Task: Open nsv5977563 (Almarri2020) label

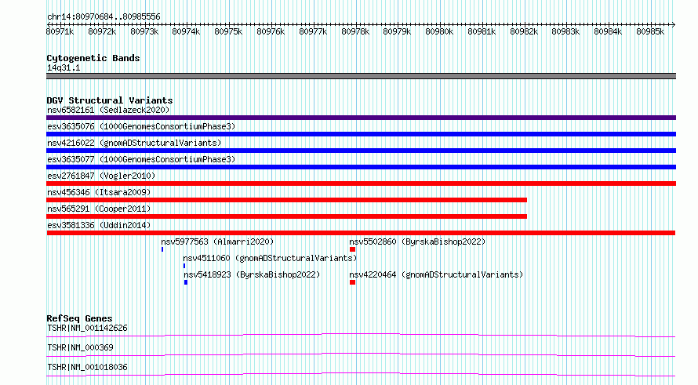Action: [217, 242]
